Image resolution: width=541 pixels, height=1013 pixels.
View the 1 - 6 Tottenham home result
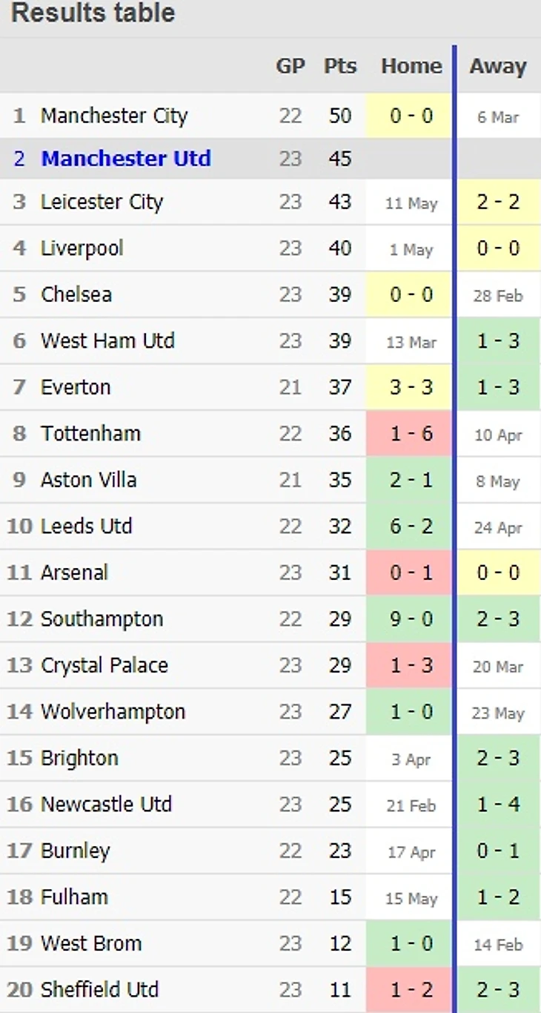click(411, 433)
